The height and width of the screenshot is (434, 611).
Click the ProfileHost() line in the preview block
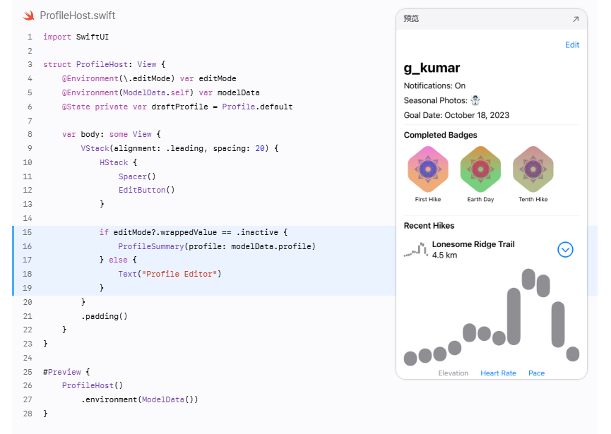[93, 385]
